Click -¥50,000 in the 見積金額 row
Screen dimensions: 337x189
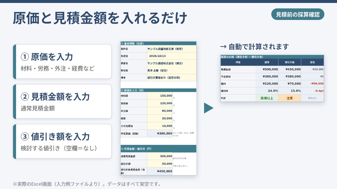[x=312, y=69]
